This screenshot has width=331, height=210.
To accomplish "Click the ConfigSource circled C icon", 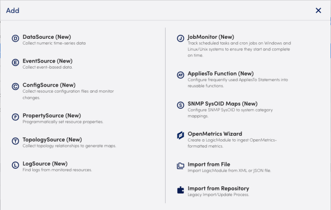I will pyautogui.click(x=16, y=87).
